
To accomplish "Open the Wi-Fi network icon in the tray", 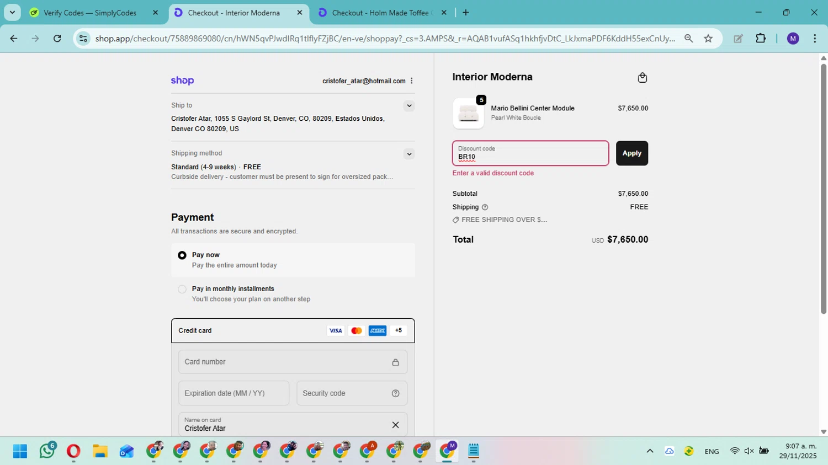I will 734,451.
